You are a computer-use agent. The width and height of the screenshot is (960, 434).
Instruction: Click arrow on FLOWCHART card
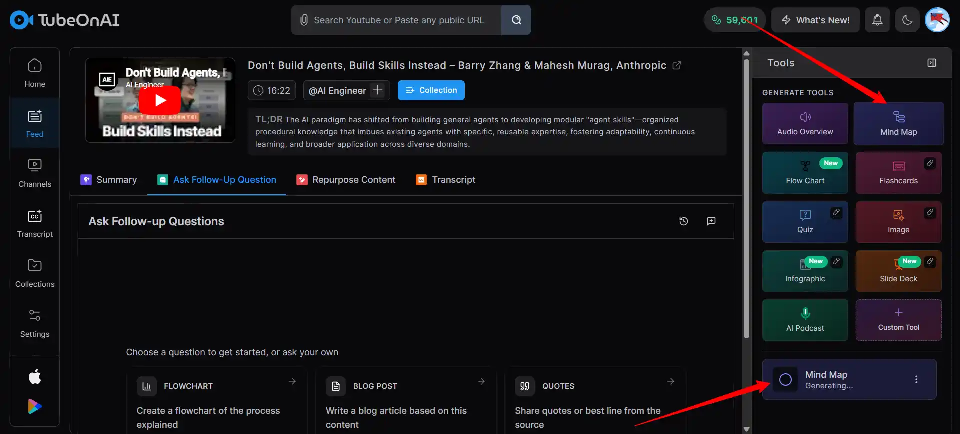(292, 381)
